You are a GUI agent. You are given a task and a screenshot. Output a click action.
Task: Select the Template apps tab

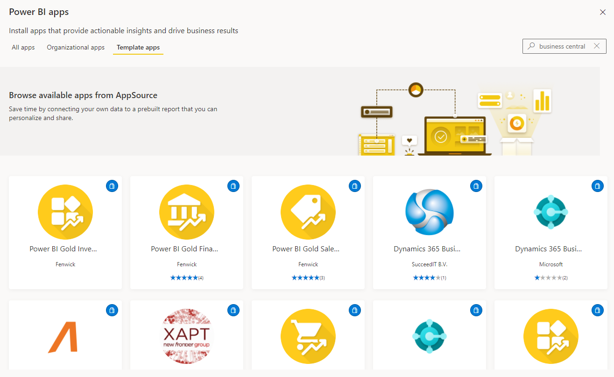click(138, 47)
